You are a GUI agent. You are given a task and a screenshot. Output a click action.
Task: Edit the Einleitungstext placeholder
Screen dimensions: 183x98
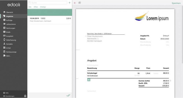pos(93,65)
